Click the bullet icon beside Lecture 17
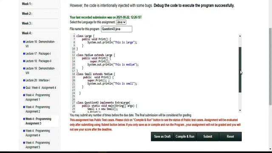272x153 pixels. (x=24, y=54)
